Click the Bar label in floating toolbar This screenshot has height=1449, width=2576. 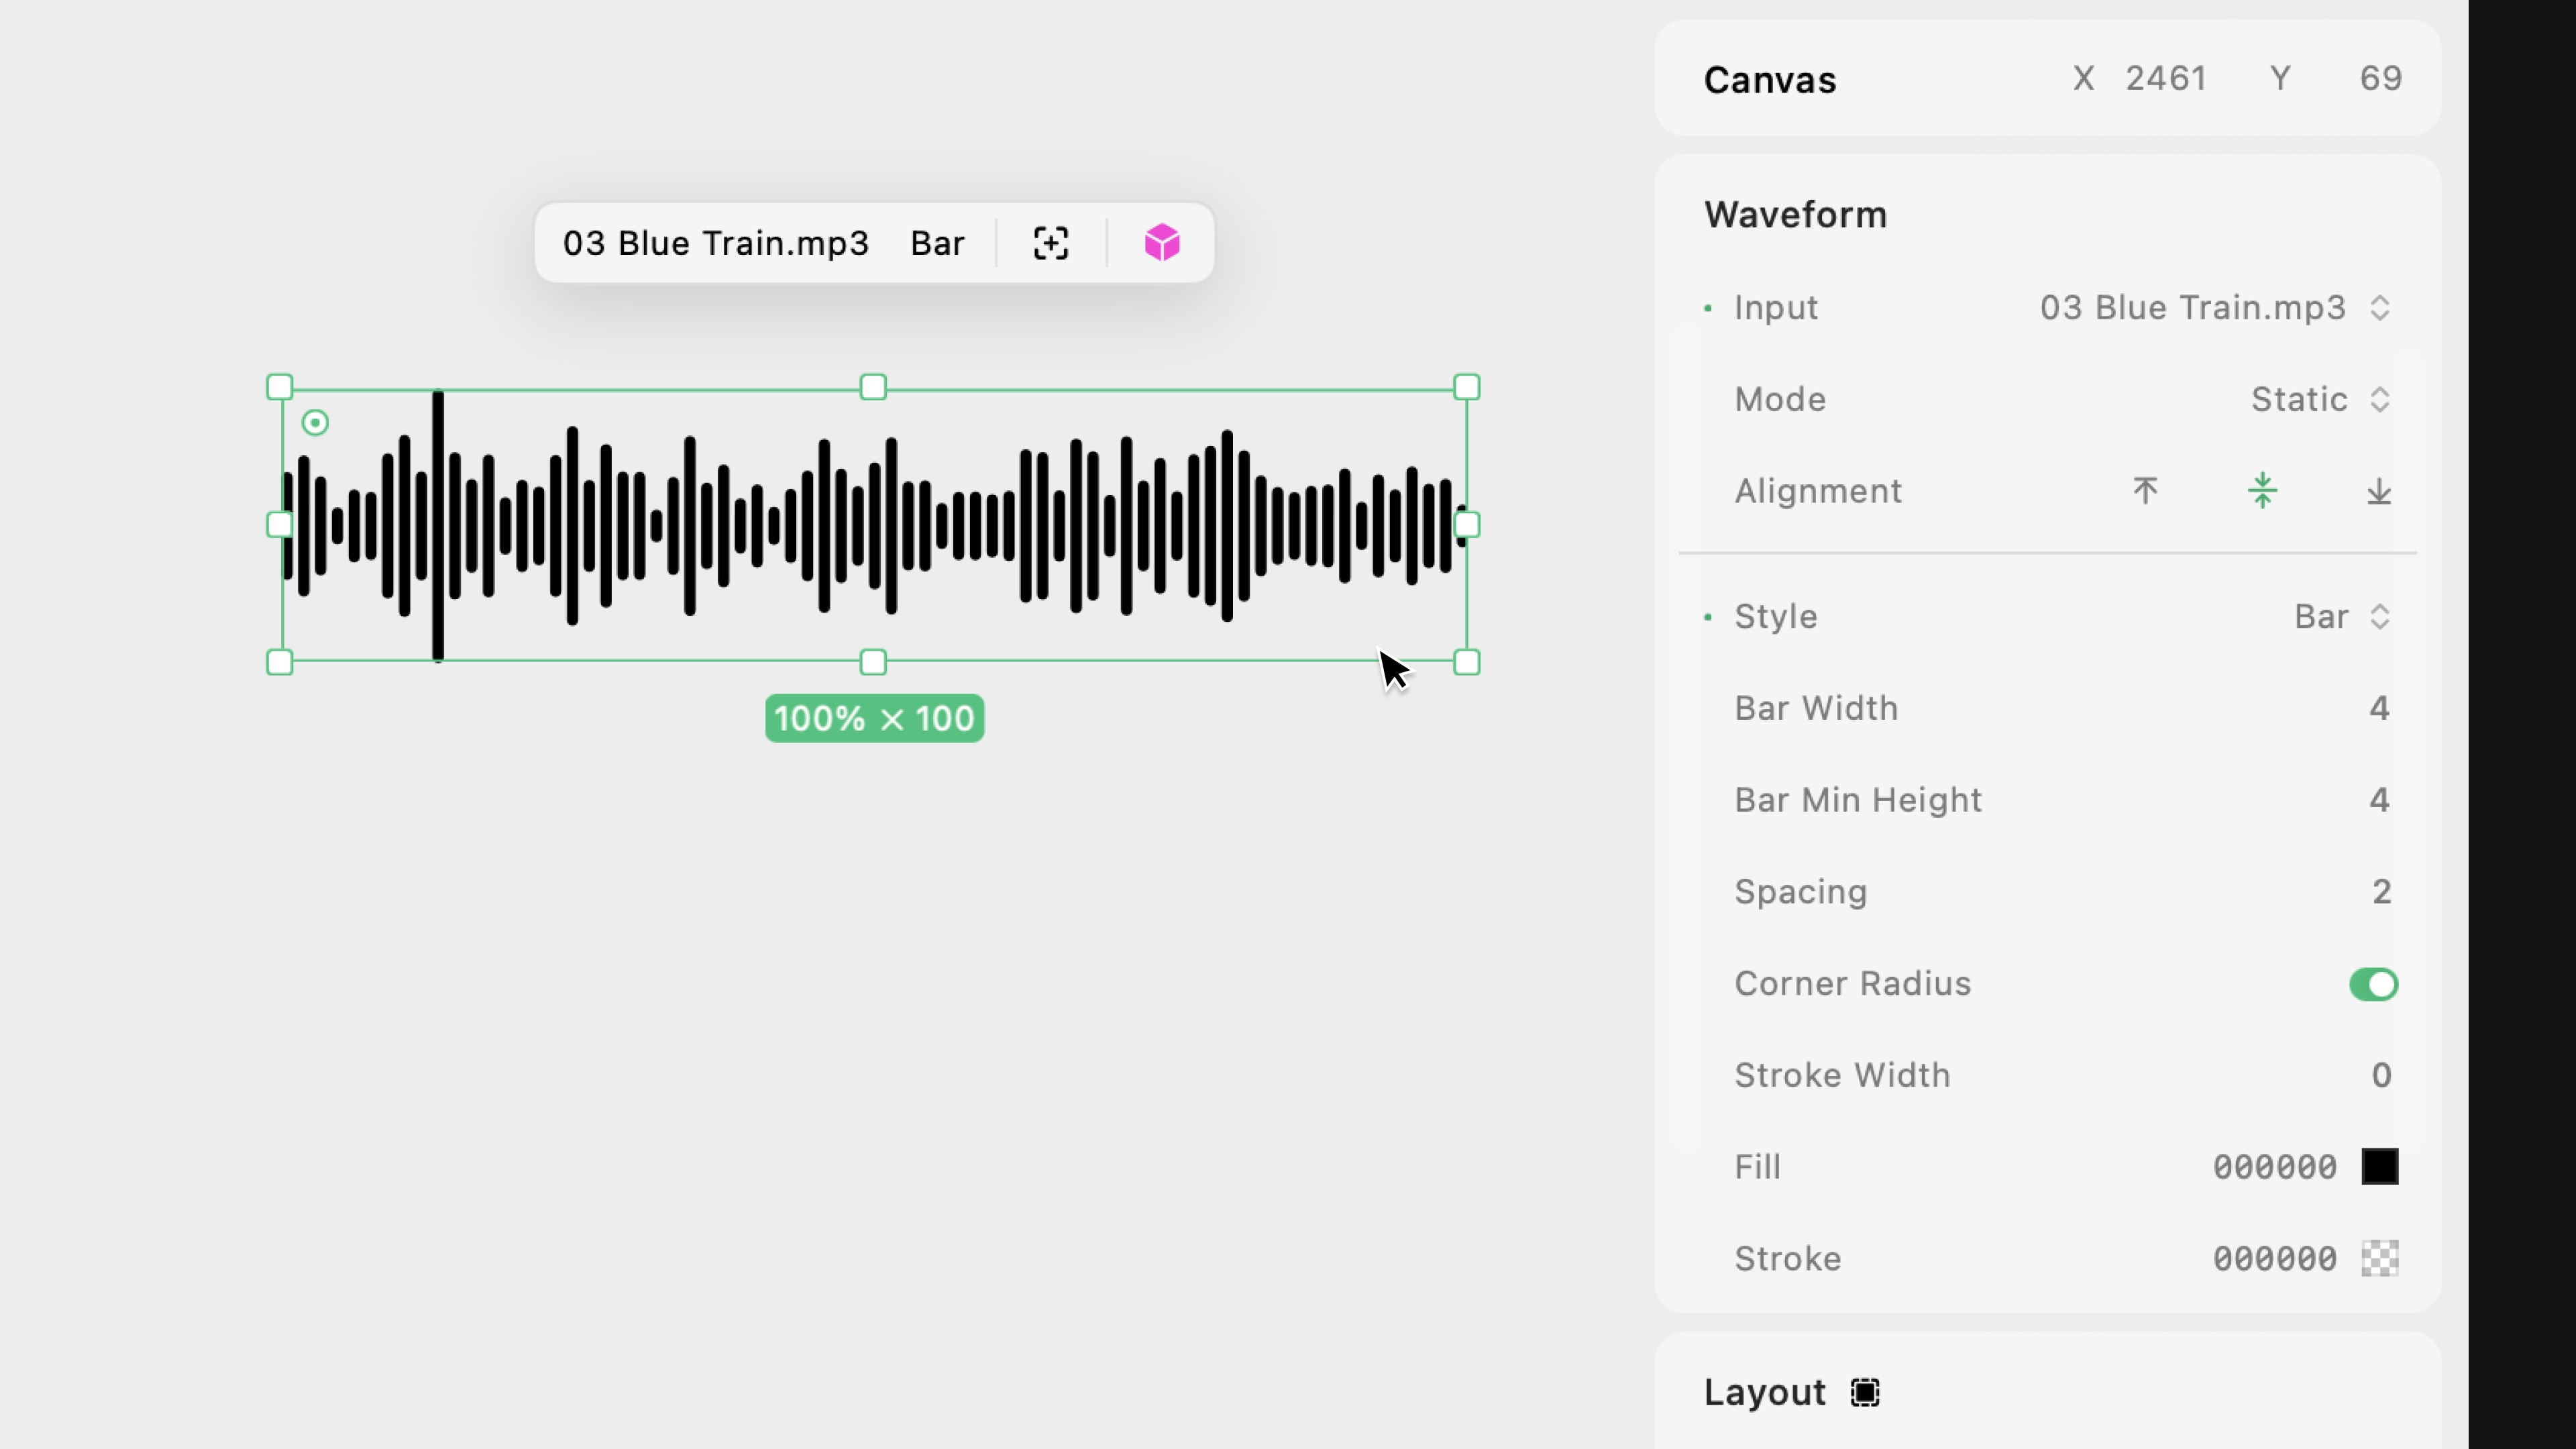pos(937,243)
